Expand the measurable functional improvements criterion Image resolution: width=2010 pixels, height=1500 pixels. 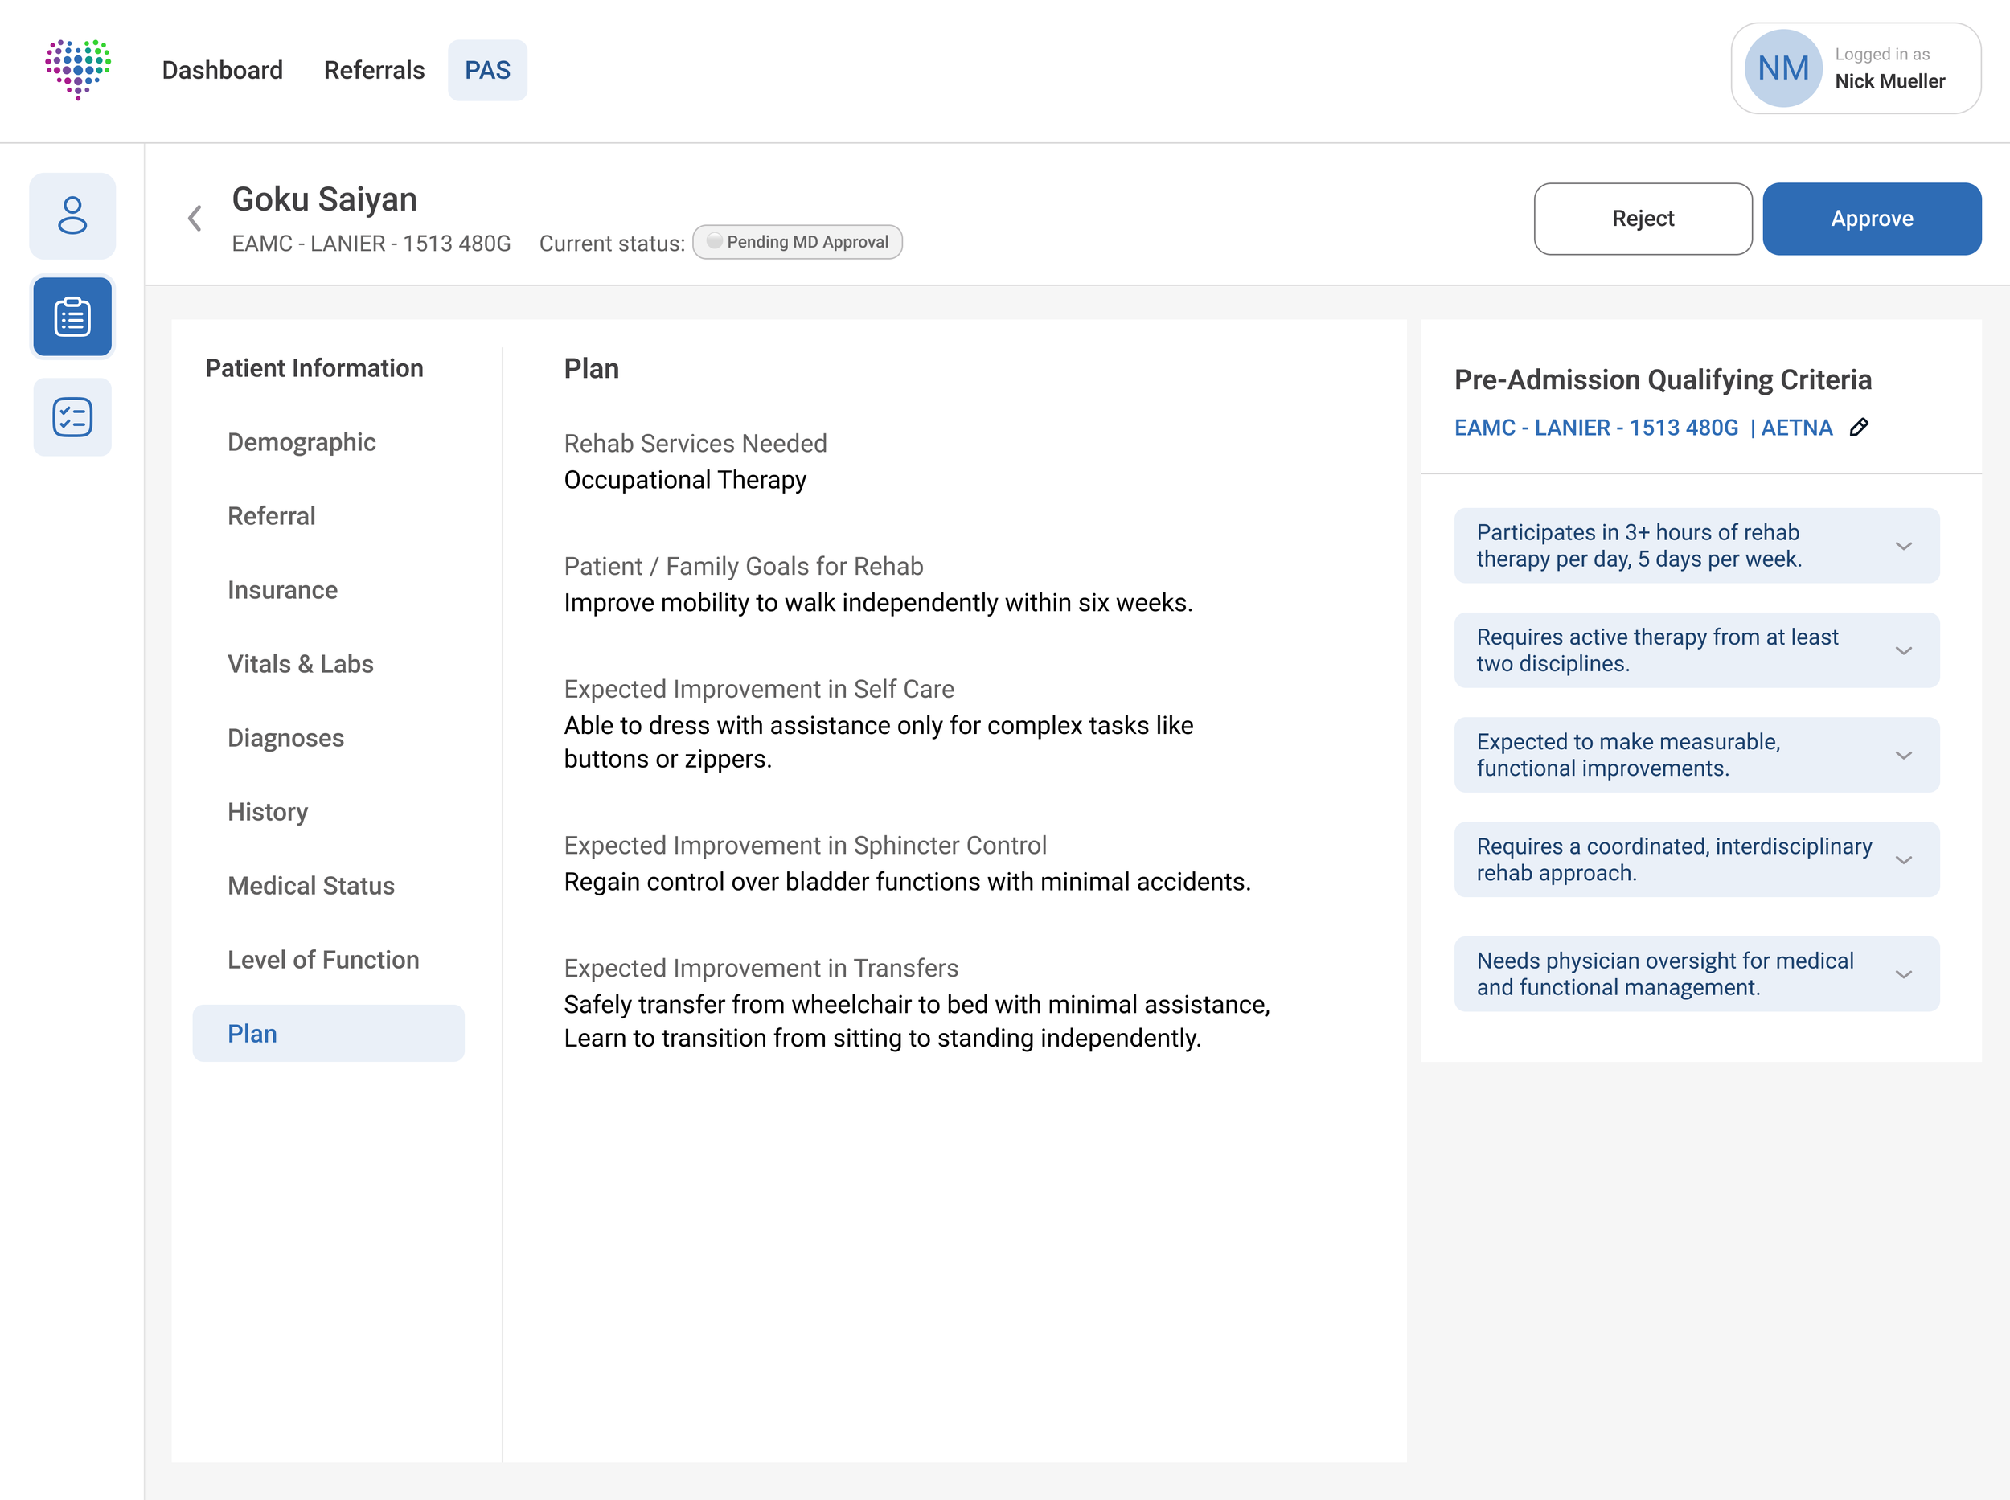click(x=1903, y=756)
